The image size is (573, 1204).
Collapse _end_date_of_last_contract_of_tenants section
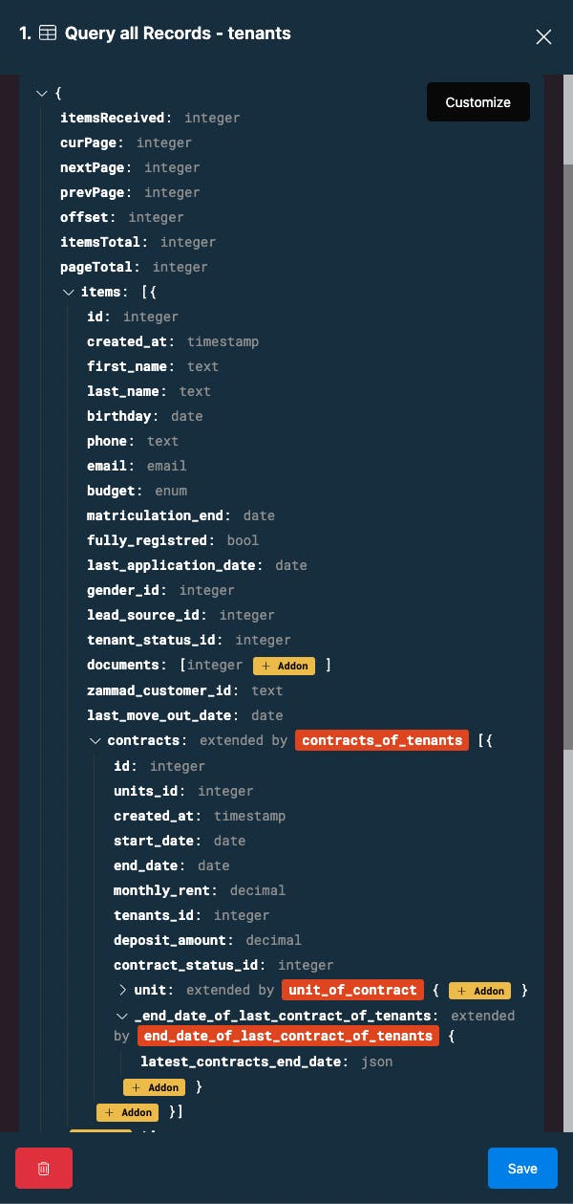122,1017
